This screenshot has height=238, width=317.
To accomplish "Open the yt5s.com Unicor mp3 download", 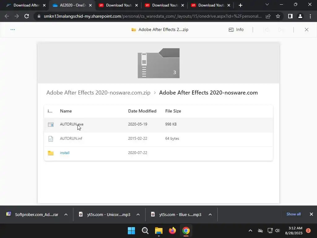I will point(105,214).
